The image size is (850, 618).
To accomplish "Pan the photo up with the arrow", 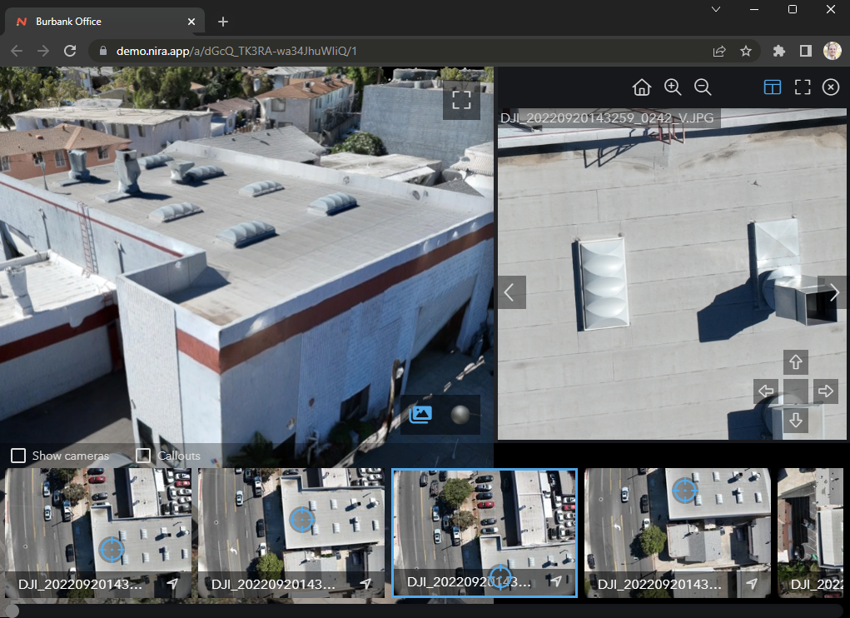I will click(x=795, y=362).
